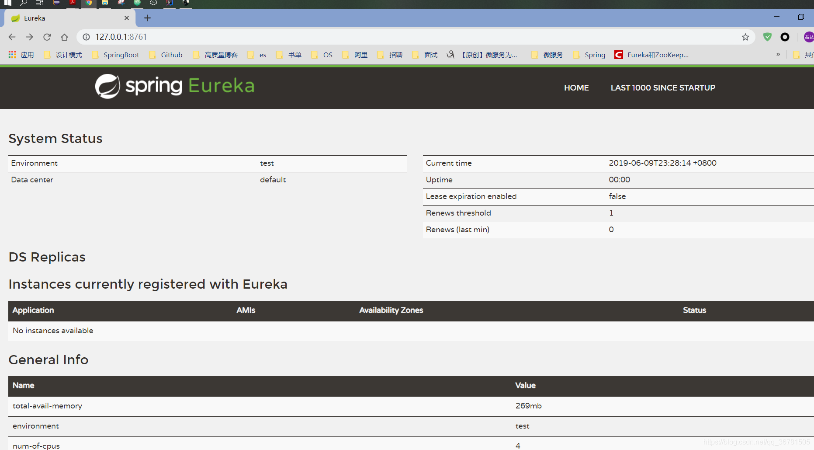Click the No instances available row

[x=411, y=331]
